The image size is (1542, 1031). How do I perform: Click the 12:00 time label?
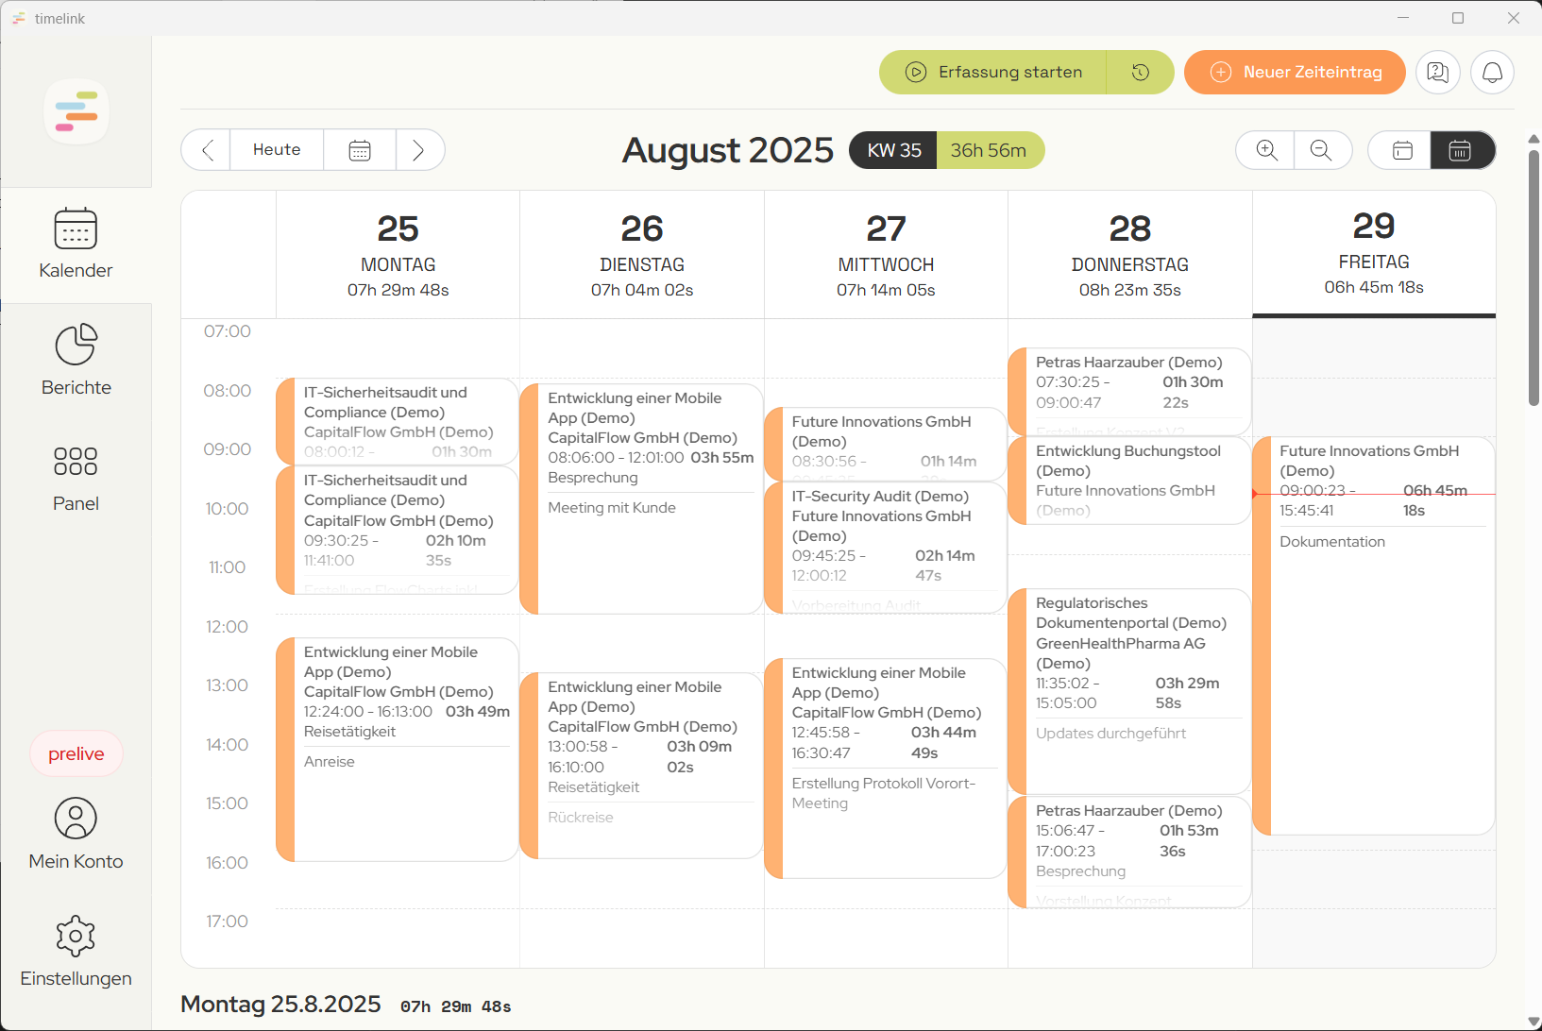pos(228,627)
